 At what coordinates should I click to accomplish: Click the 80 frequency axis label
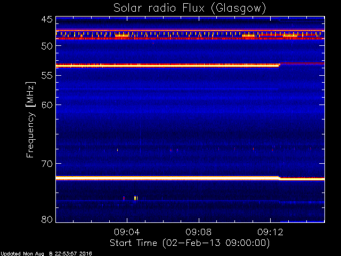(47, 219)
